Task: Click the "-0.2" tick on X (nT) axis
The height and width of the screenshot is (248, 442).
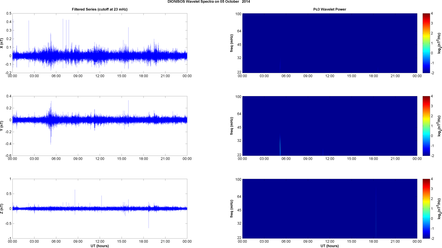Action: [x=8, y=73]
